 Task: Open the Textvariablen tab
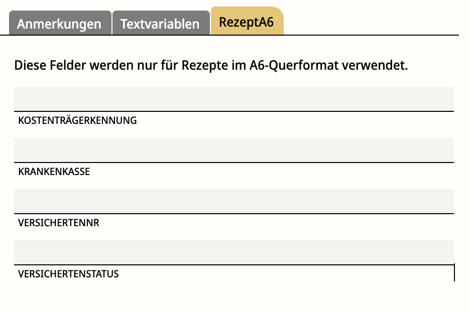coord(160,24)
